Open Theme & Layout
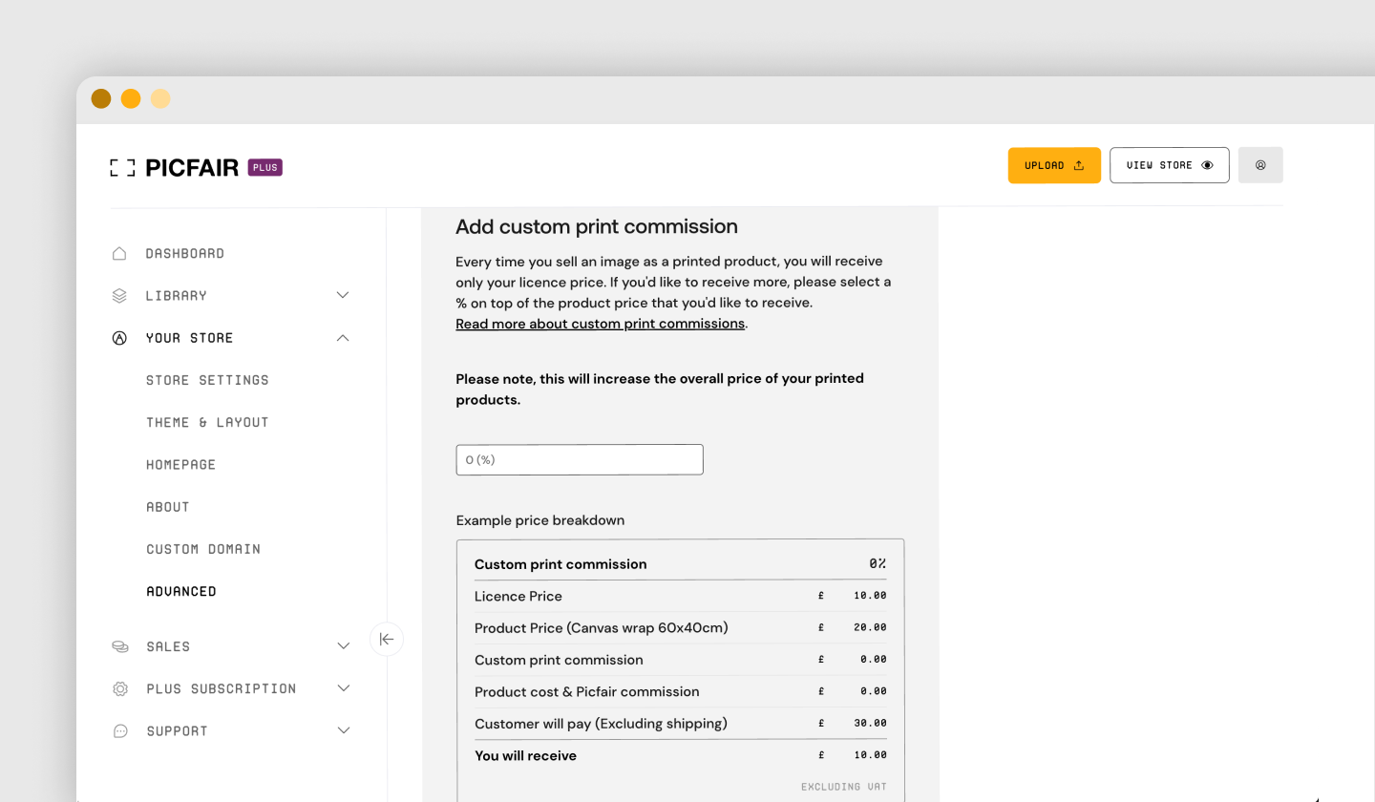This screenshot has height=802, width=1375. tap(207, 422)
